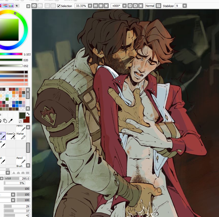Click the hue ring marker on color wheel
The width and height of the screenshot is (219, 217).
pos(15,13)
